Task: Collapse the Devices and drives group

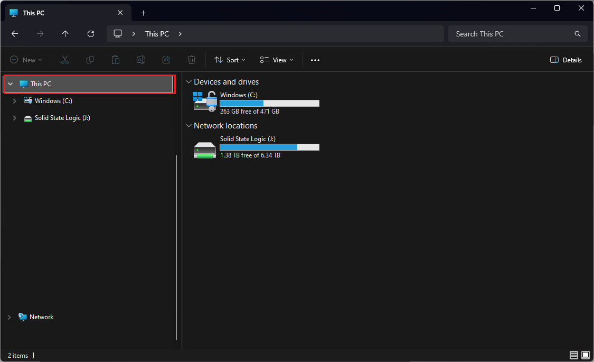Action: click(x=188, y=82)
